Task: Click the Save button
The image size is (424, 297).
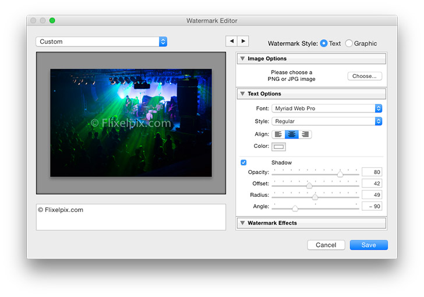Action: click(x=369, y=245)
